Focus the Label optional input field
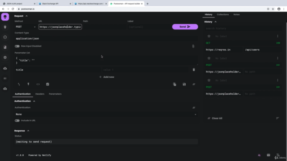This screenshot has width=287, height=161. [149, 27]
